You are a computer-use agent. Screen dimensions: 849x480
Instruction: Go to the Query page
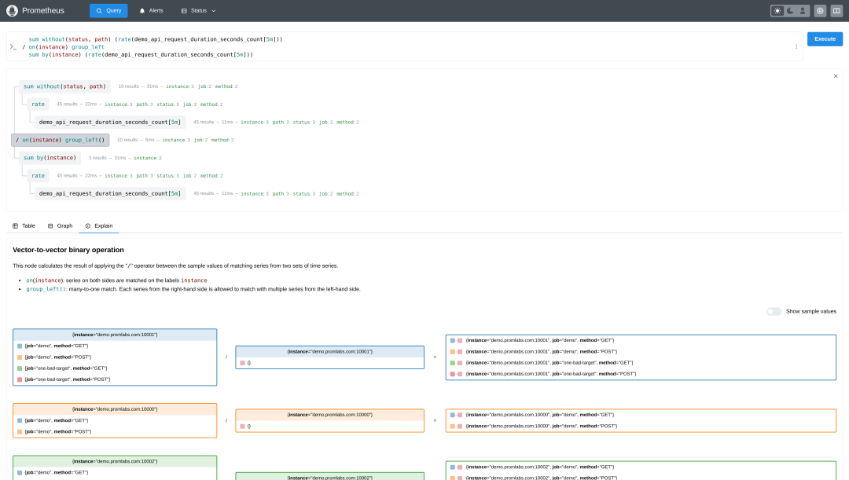tap(108, 11)
